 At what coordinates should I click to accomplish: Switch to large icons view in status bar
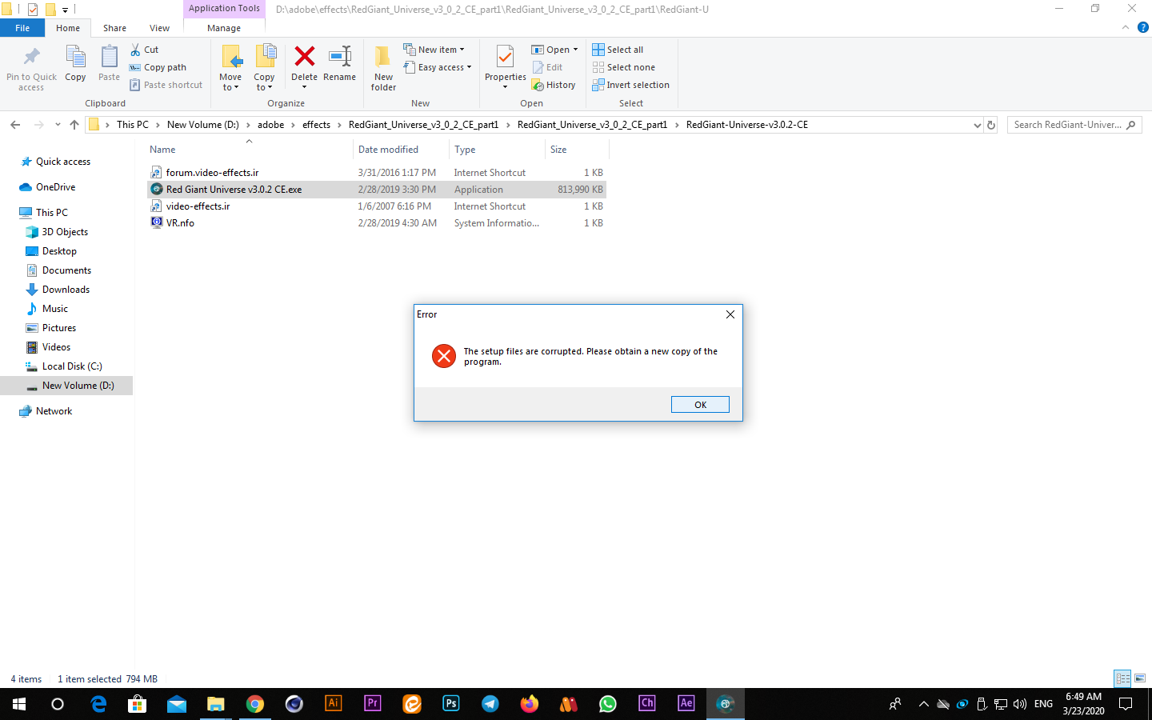tap(1140, 678)
